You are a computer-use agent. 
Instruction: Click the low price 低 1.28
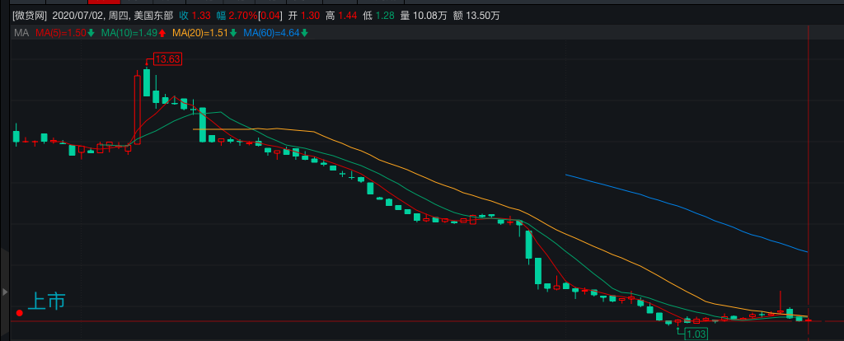pyautogui.click(x=378, y=16)
